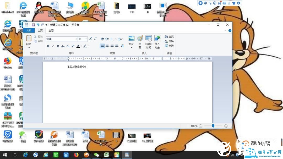Open Tencent QQ desktop icon
The image size is (283, 159).
click(x=39, y=7)
